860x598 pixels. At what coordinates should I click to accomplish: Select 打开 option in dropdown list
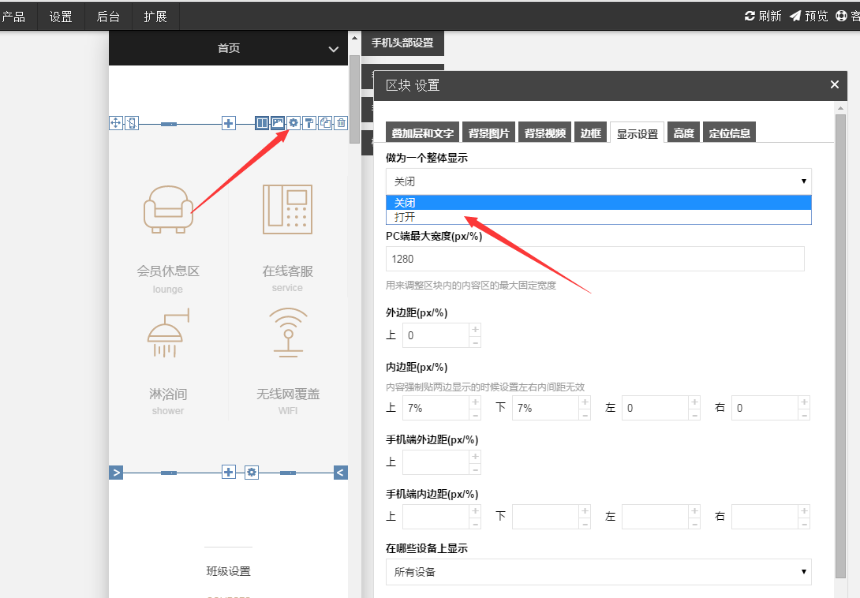coord(598,217)
